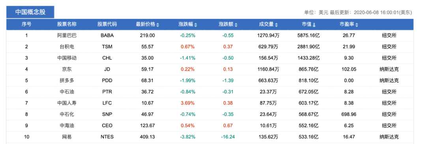
Task: Click the 序号 column header
Action: (27, 24)
